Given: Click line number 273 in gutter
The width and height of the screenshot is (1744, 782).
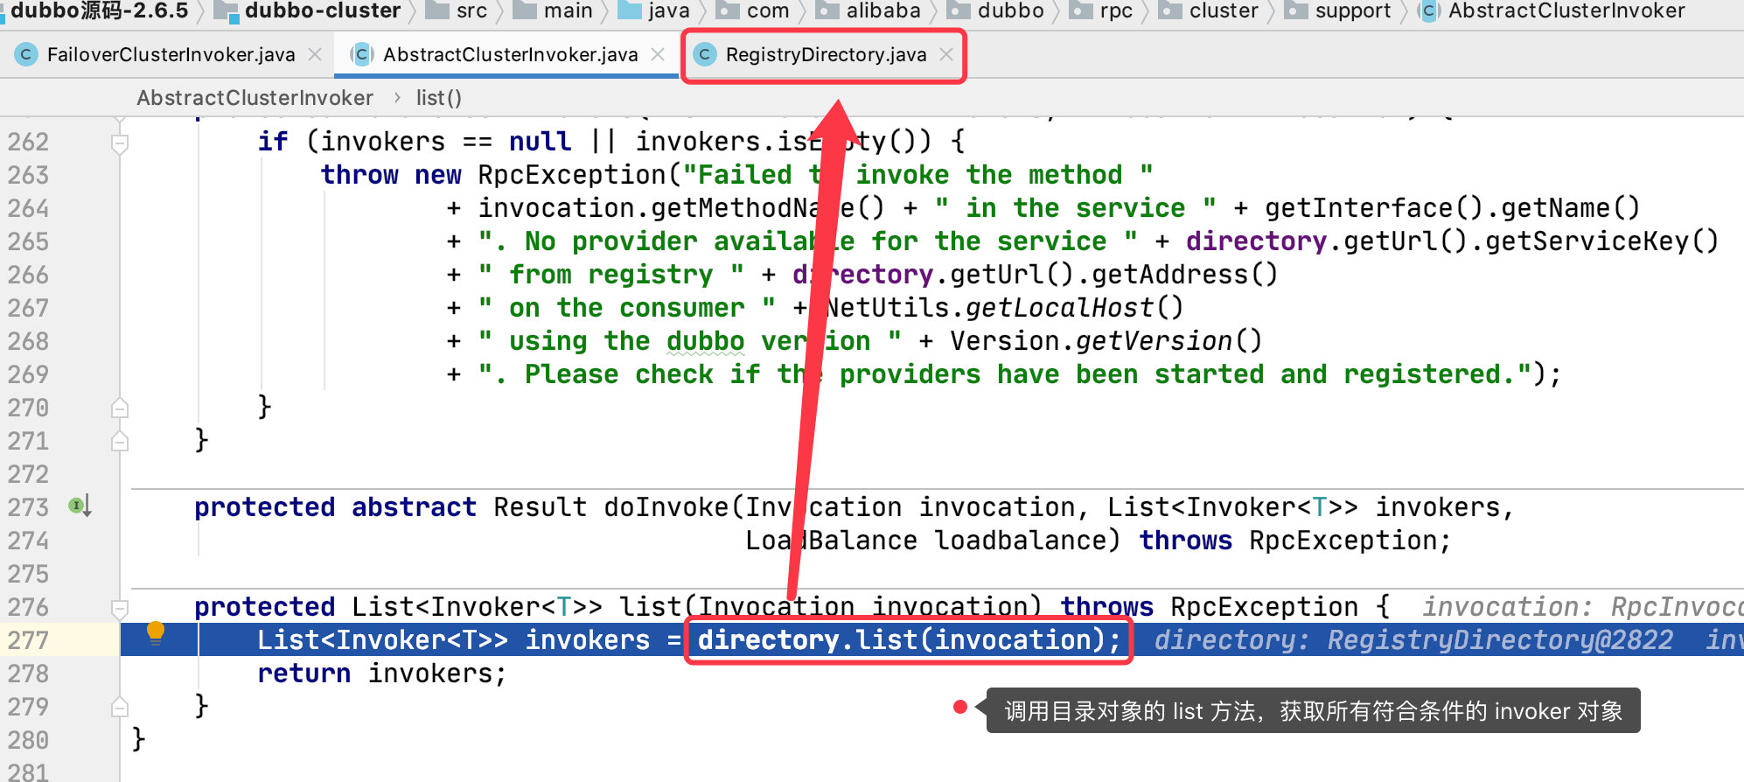Looking at the screenshot, I should [28, 507].
